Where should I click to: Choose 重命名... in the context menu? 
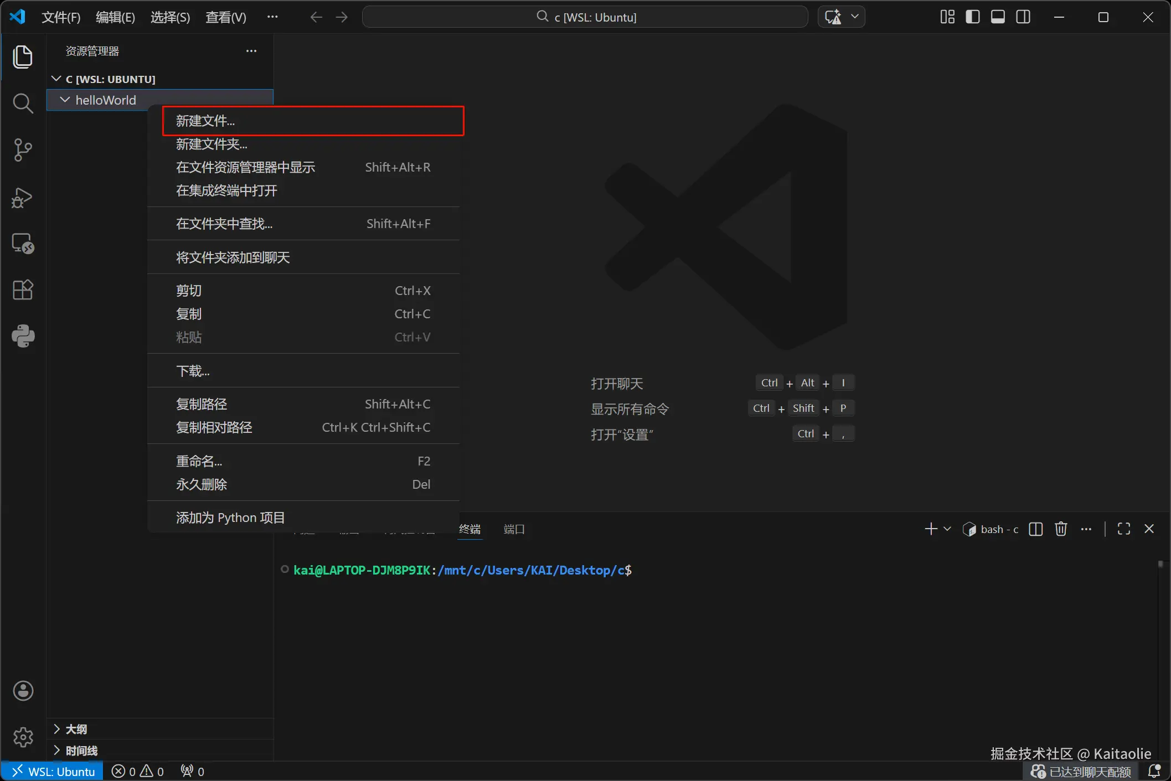pos(199,461)
